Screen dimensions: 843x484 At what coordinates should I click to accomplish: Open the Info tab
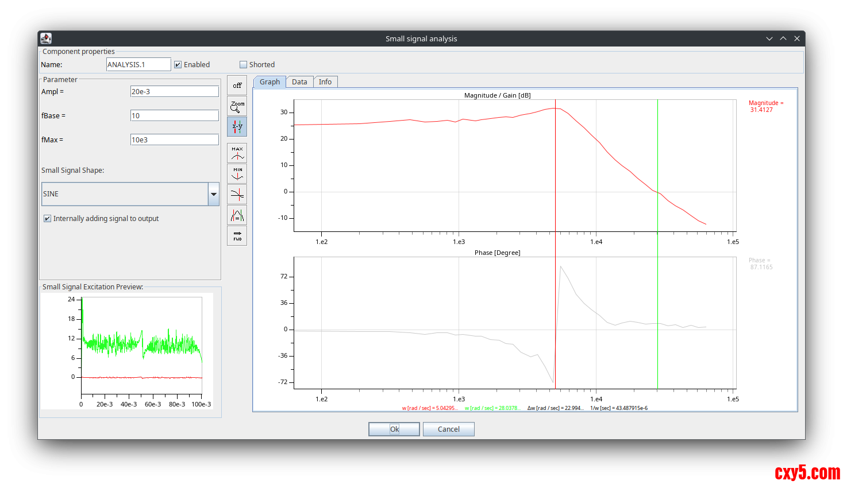pyautogui.click(x=325, y=82)
